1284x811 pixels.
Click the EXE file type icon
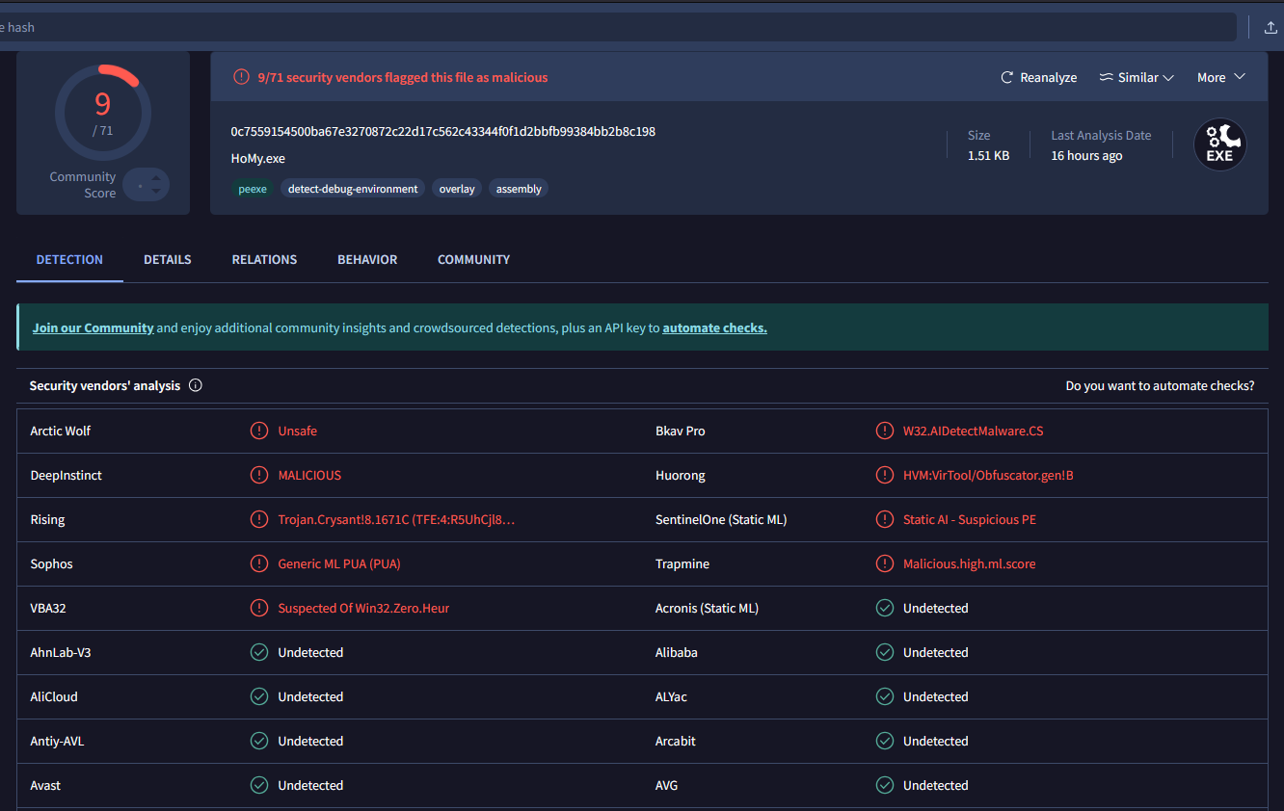pyautogui.click(x=1219, y=145)
